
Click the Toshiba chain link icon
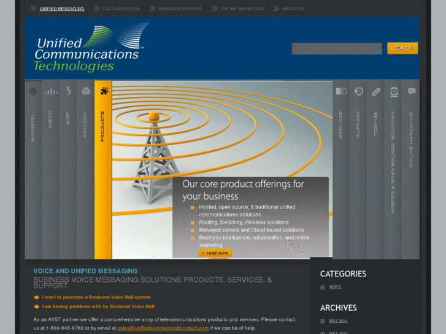[x=376, y=91]
